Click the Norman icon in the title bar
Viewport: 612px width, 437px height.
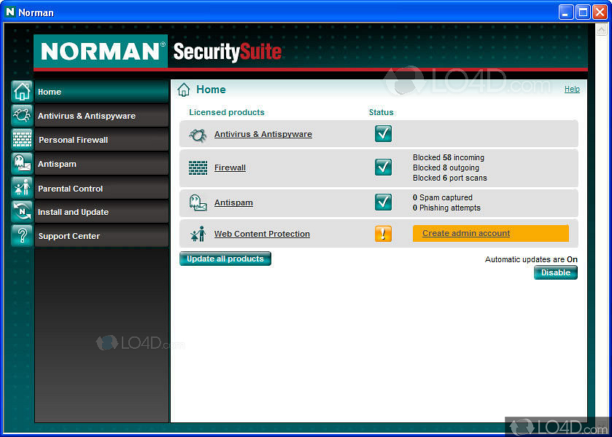[9, 12]
